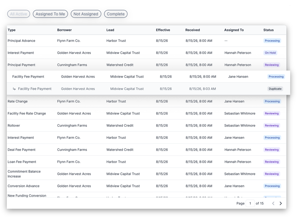The width and height of the screenshot is (297, 217).
Task: Select the Principal Payment row
Action: tap(146, 65)
